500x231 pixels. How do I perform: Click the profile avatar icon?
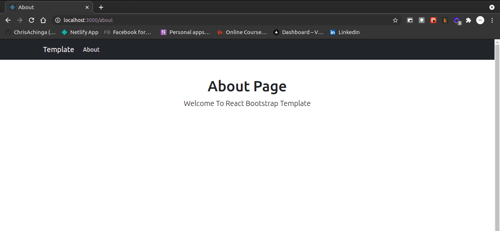(480, 20)
